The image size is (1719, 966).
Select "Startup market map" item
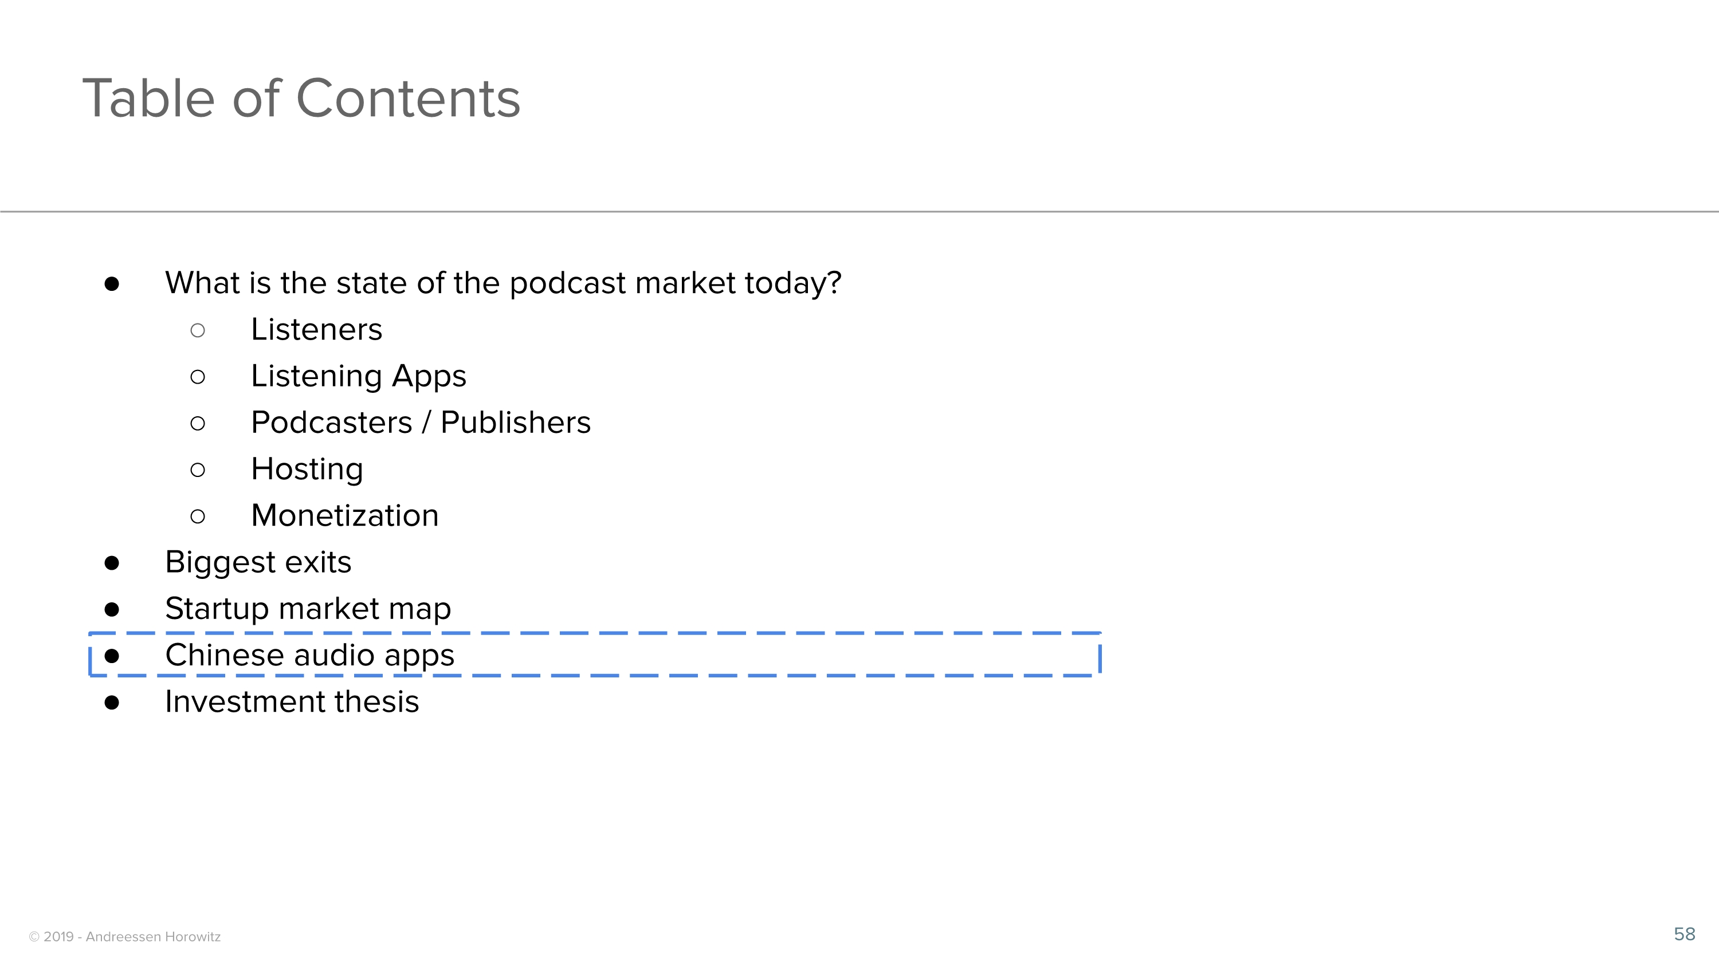tap(308, 609)
